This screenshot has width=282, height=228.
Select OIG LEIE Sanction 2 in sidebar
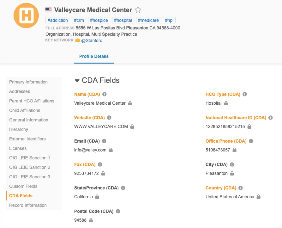tap(30, 167)
